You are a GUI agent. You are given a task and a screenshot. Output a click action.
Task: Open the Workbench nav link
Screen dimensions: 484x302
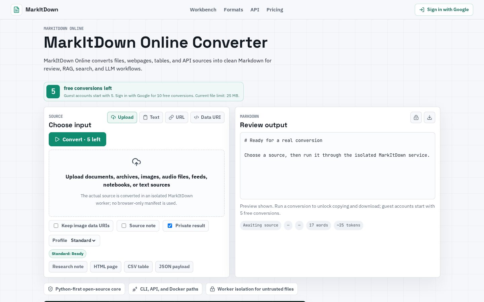pyautogui.click(x=203, y=10)
